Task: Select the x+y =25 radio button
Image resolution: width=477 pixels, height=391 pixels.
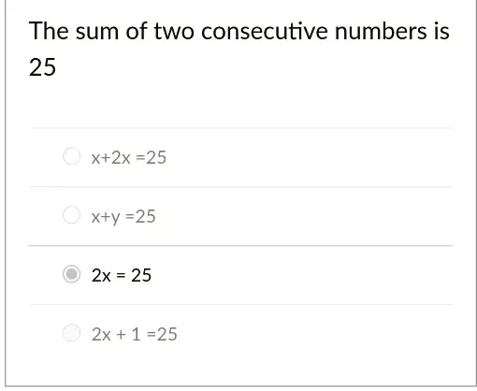Action: pyautogui.click(x=71, y=215)
